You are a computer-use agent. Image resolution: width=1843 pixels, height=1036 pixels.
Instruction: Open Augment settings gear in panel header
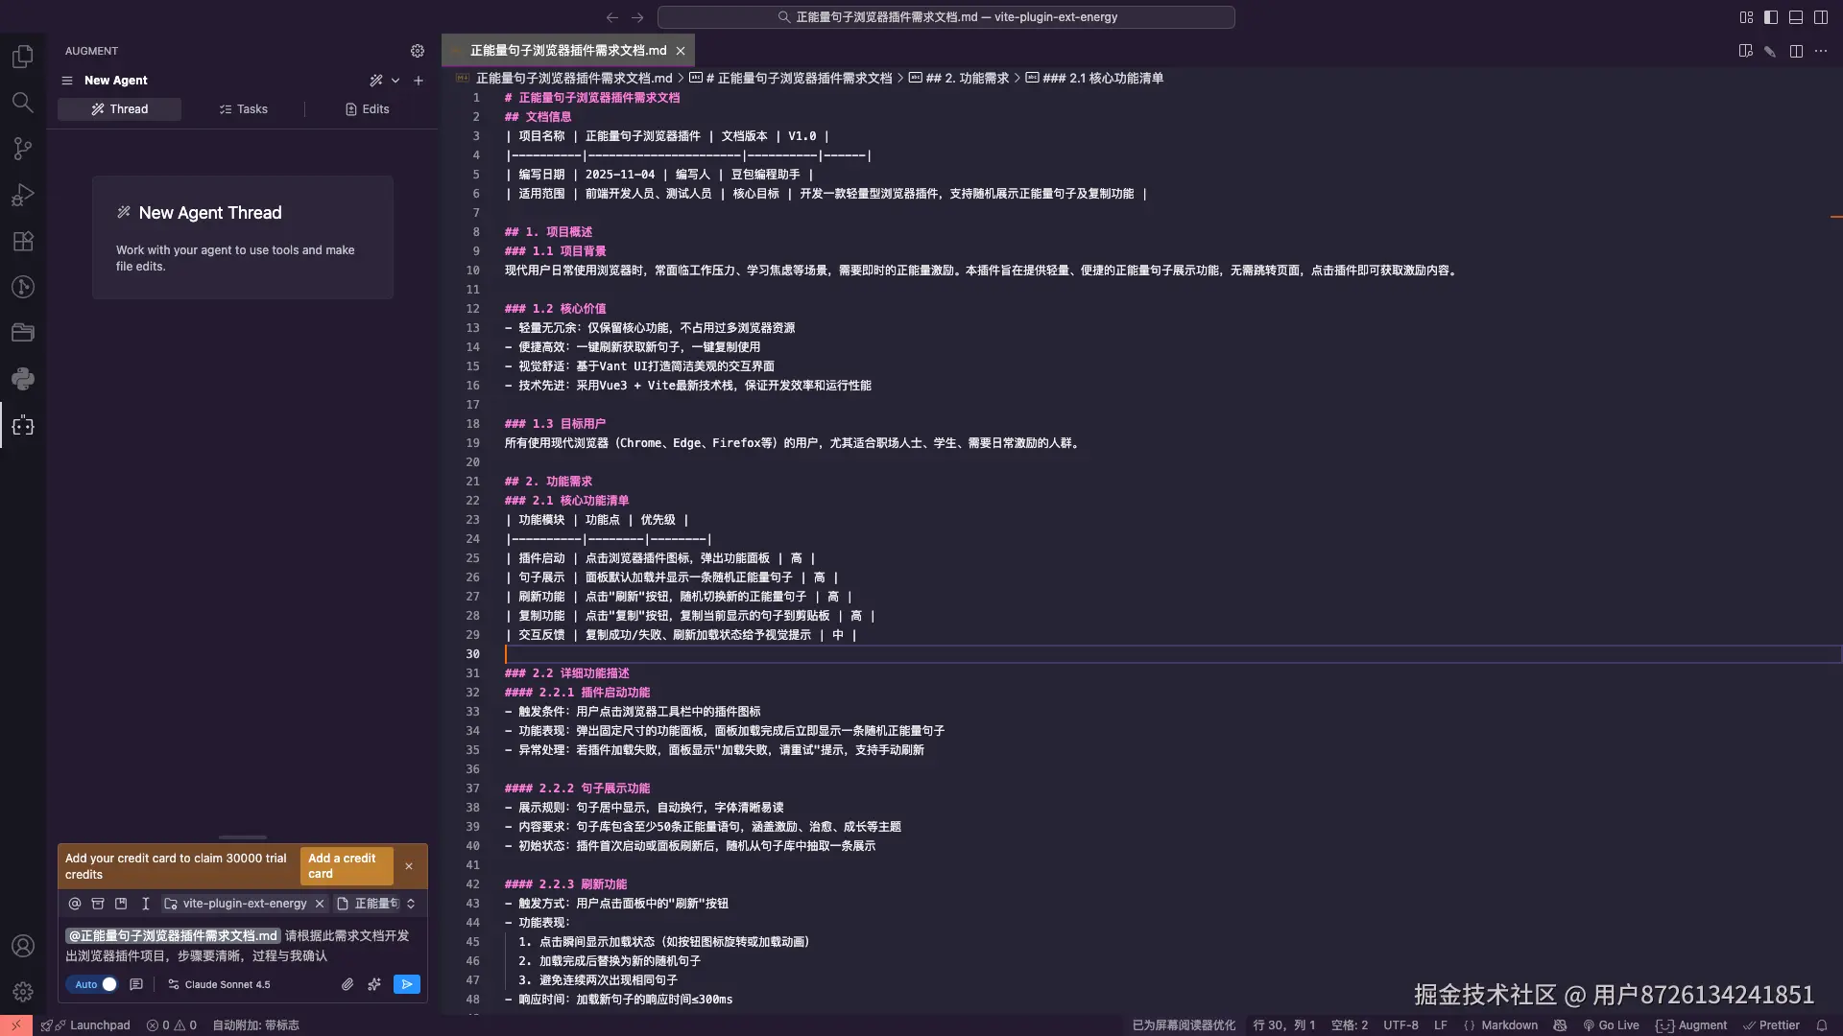418,51
